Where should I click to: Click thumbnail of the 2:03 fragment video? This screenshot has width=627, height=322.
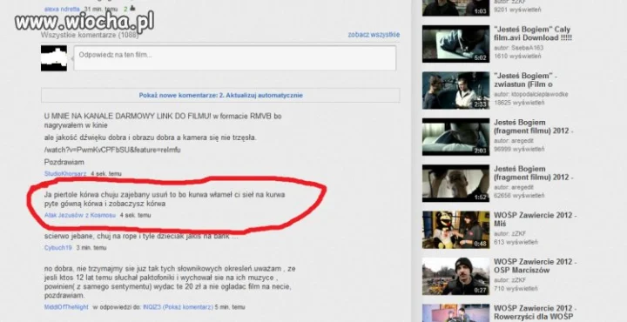[455, 137]
